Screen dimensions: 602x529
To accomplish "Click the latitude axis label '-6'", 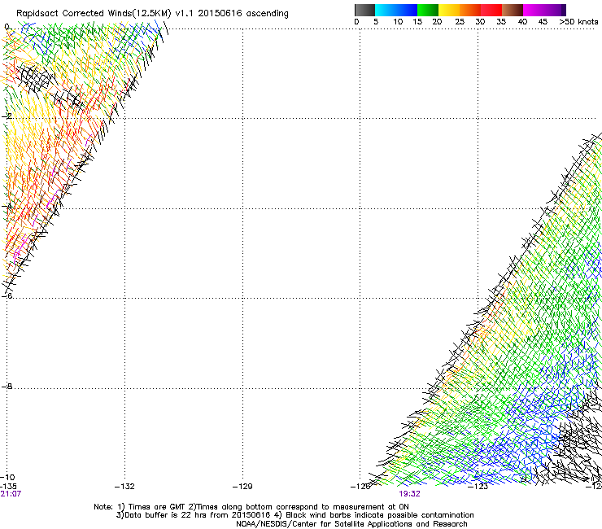I will click(x=7, y=295).
